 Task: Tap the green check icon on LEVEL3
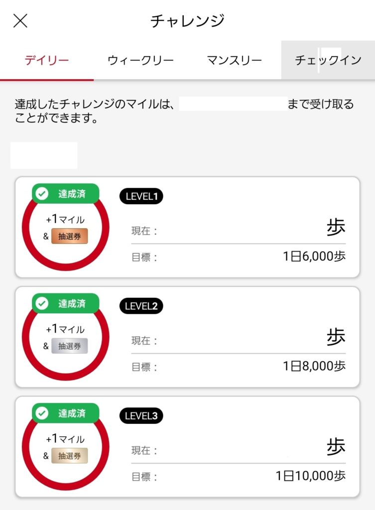pos(42,413)
